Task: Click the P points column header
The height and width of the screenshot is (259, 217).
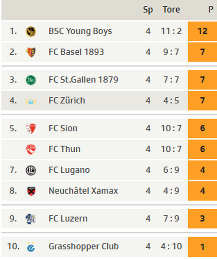Action: (211, 10)
